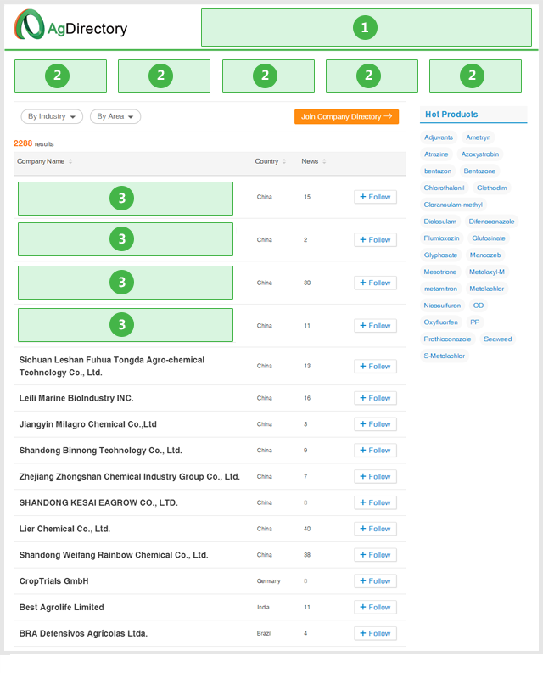Select the Cloransulam-methyl tag
Screen dimensions: 543x673
[453, 205]
